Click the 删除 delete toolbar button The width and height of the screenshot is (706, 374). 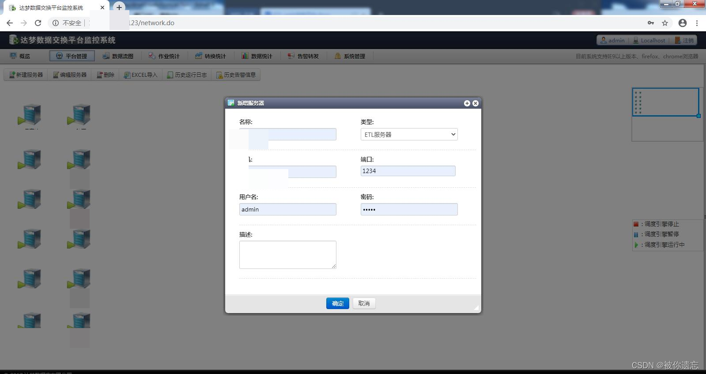106,75
